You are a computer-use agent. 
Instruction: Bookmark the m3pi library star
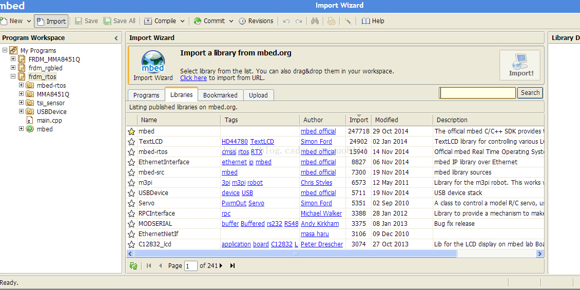(131, 183)
